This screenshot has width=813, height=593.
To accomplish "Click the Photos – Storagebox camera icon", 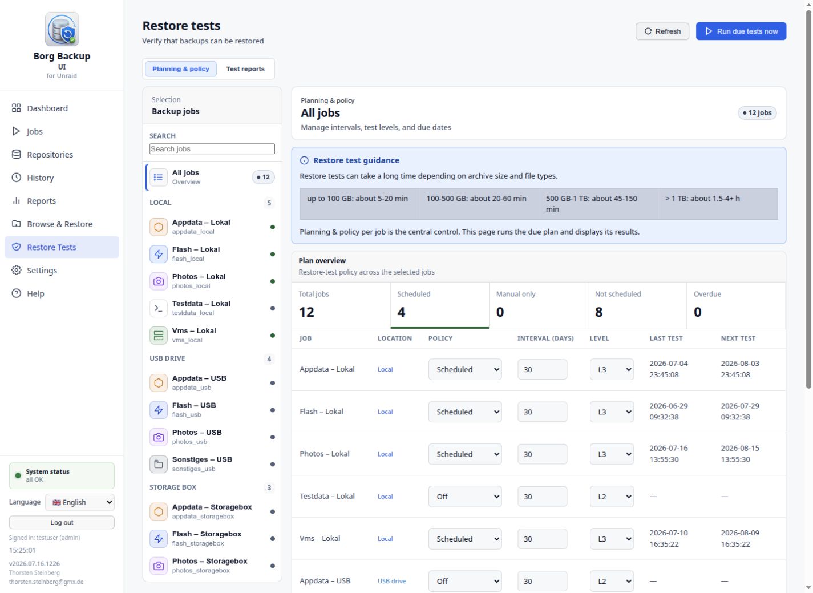I will click(159, 566).
